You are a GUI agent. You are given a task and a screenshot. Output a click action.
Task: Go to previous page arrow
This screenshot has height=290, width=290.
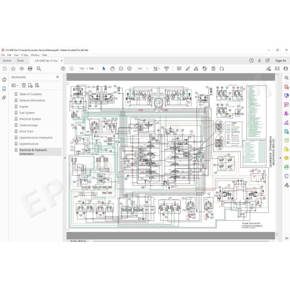[x=63, y=69]
